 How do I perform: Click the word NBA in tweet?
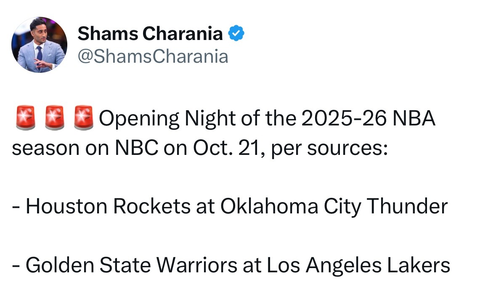click(x=414, y=118)
